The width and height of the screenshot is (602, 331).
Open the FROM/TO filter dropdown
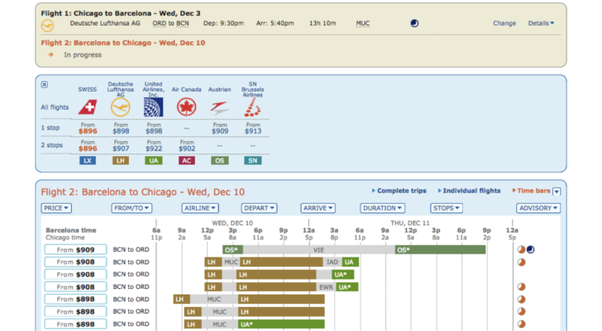(131, 208)
